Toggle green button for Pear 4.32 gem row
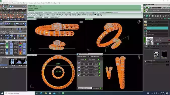Screen dimensions: 170x95 [x=99, y=75]
